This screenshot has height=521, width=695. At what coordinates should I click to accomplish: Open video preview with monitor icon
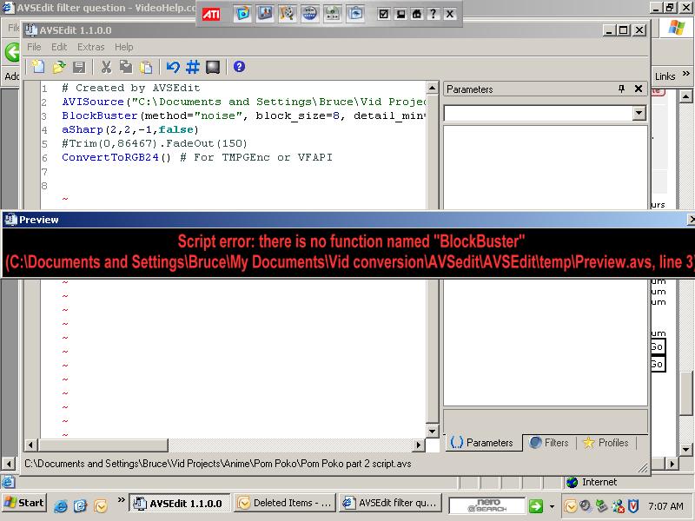tap(213, 67)
